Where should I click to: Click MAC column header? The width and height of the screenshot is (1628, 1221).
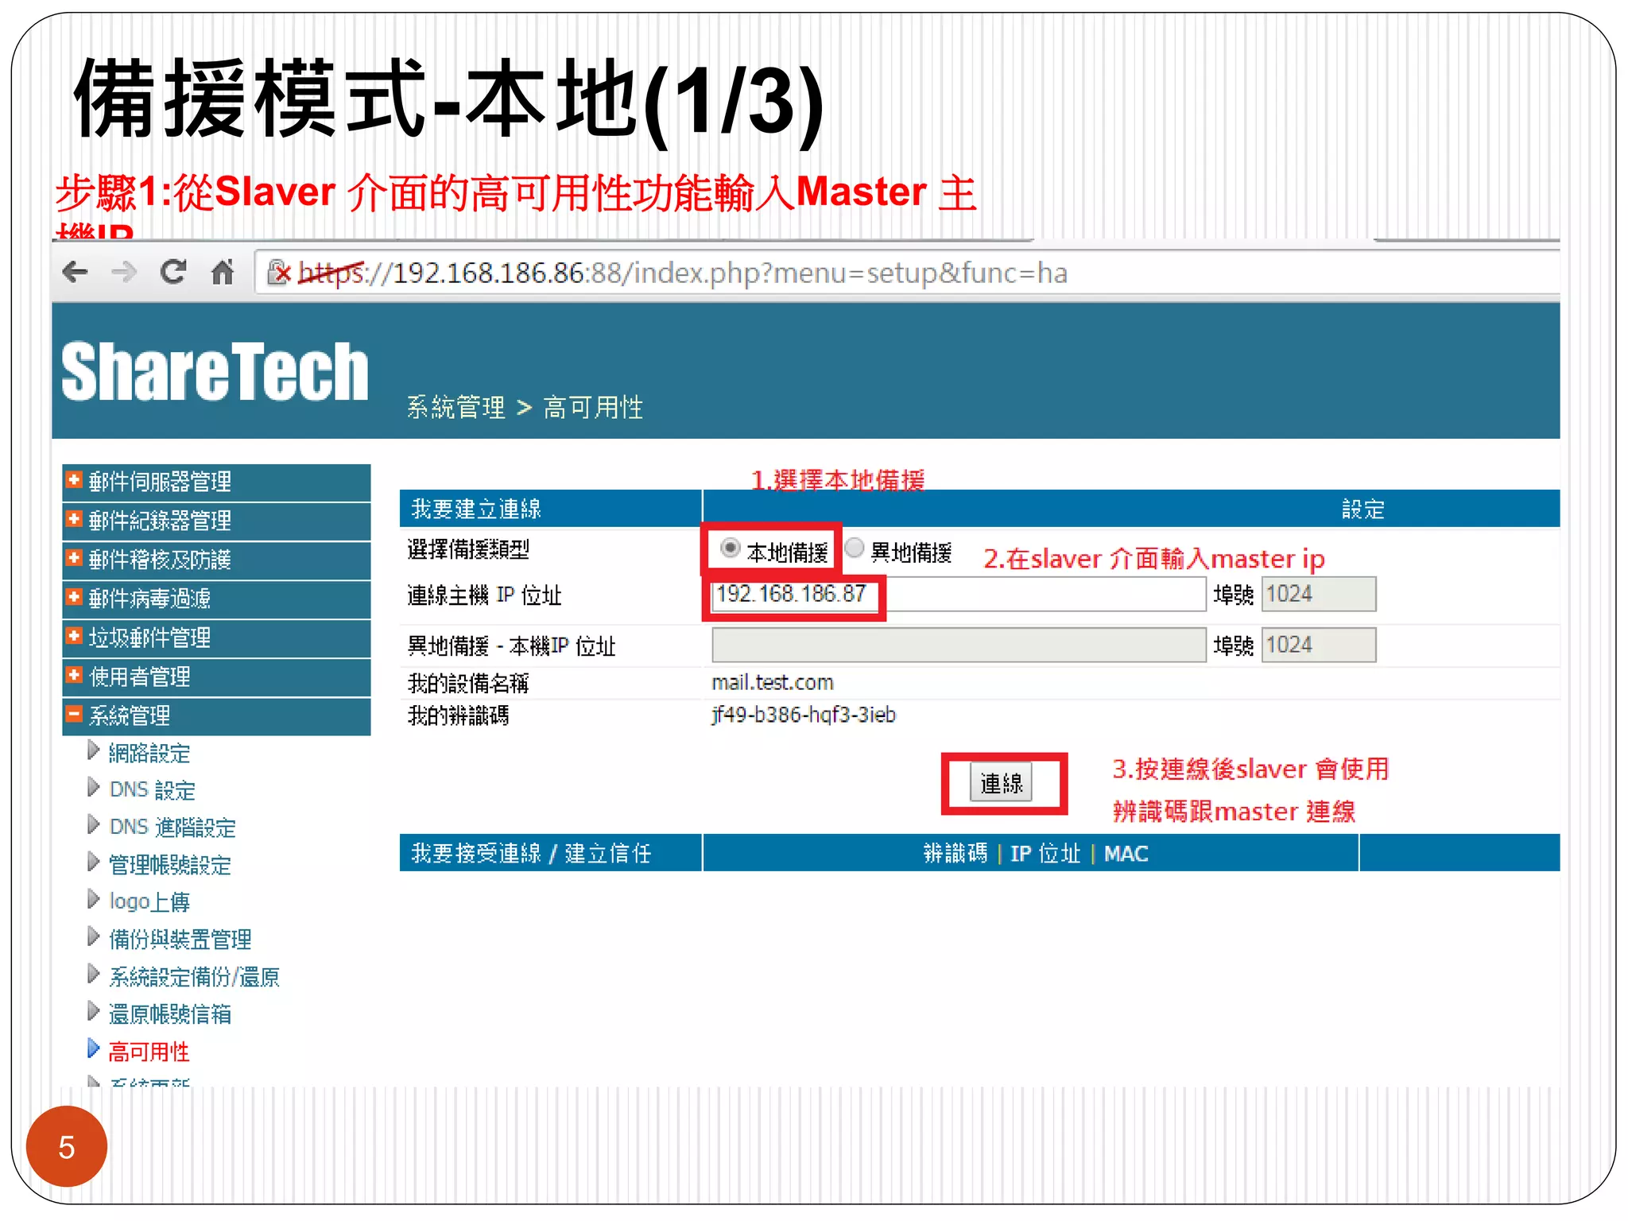click(1126, 853)
